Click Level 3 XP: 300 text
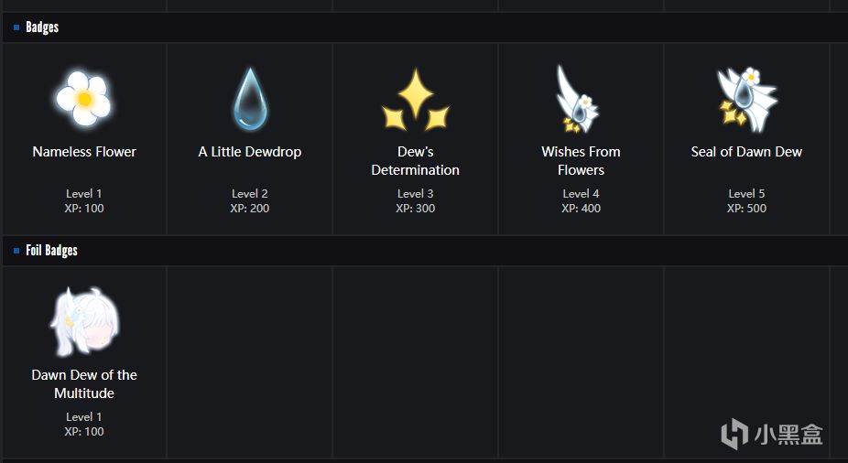Viewport: 848px width, 463px height. [415, 201]
